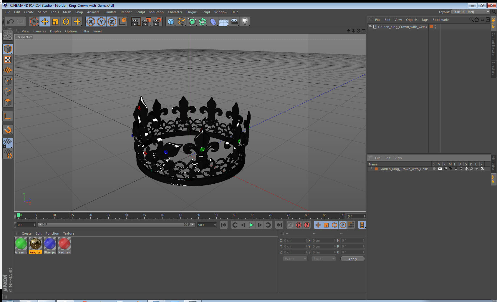Open the viewport Cameras menu
This screenshot has height=302, width=497.
click(x=39, y=31)
